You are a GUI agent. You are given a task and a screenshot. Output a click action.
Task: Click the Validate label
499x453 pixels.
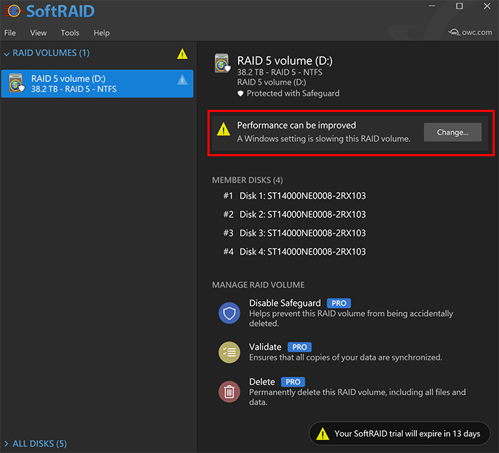click(x=265, y=347)
